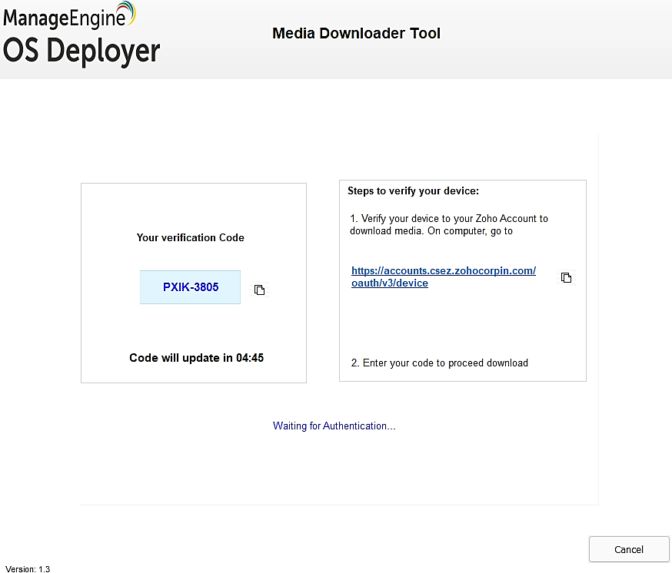Click the Media Downloader Tool header

coord(356,33)
